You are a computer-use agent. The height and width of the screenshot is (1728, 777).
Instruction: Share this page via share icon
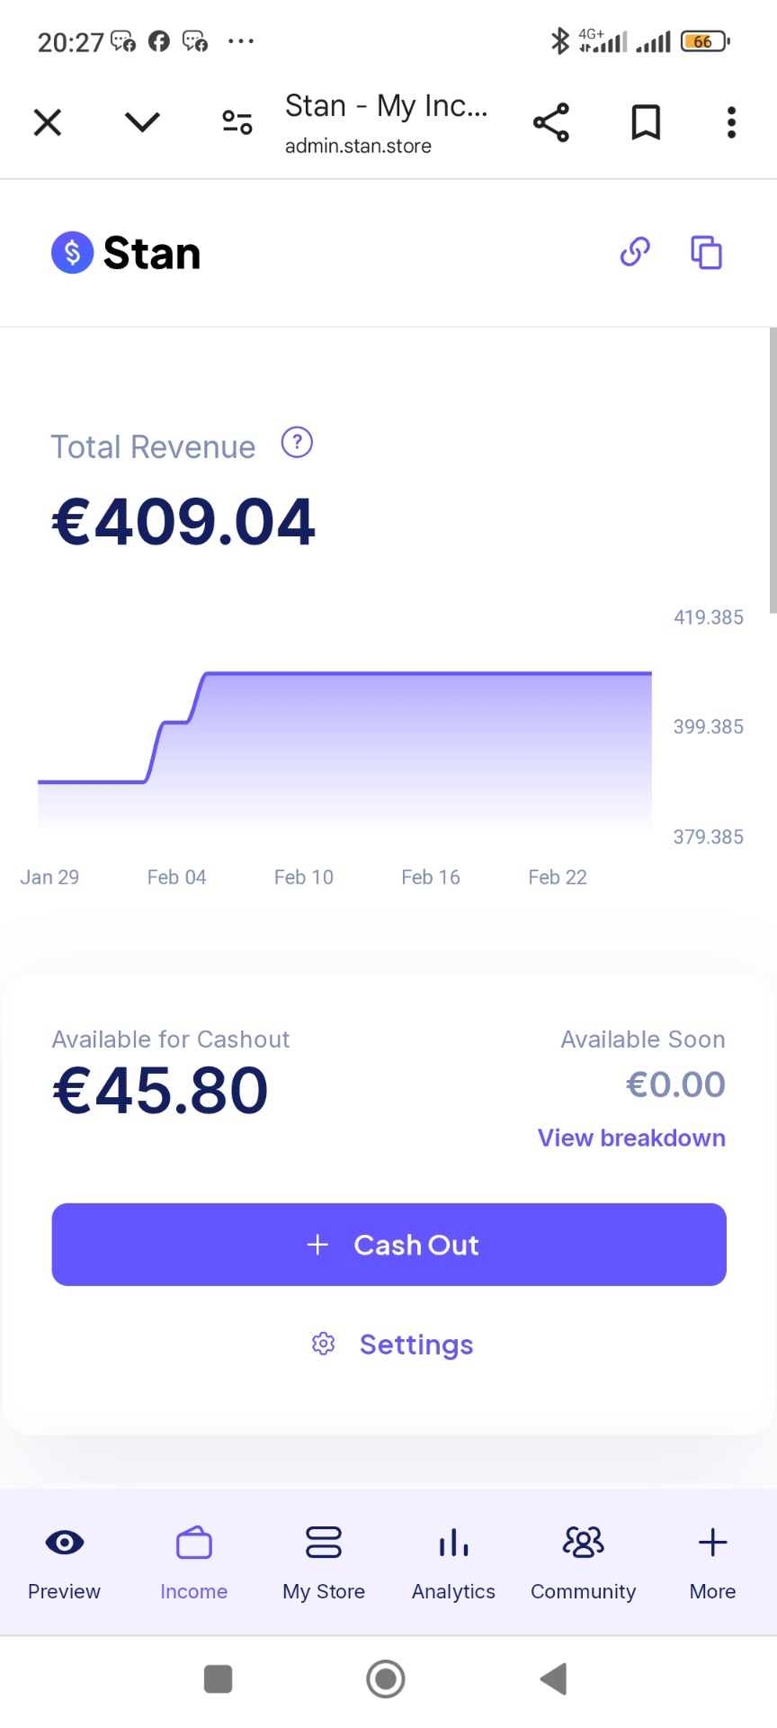(551, 122)
